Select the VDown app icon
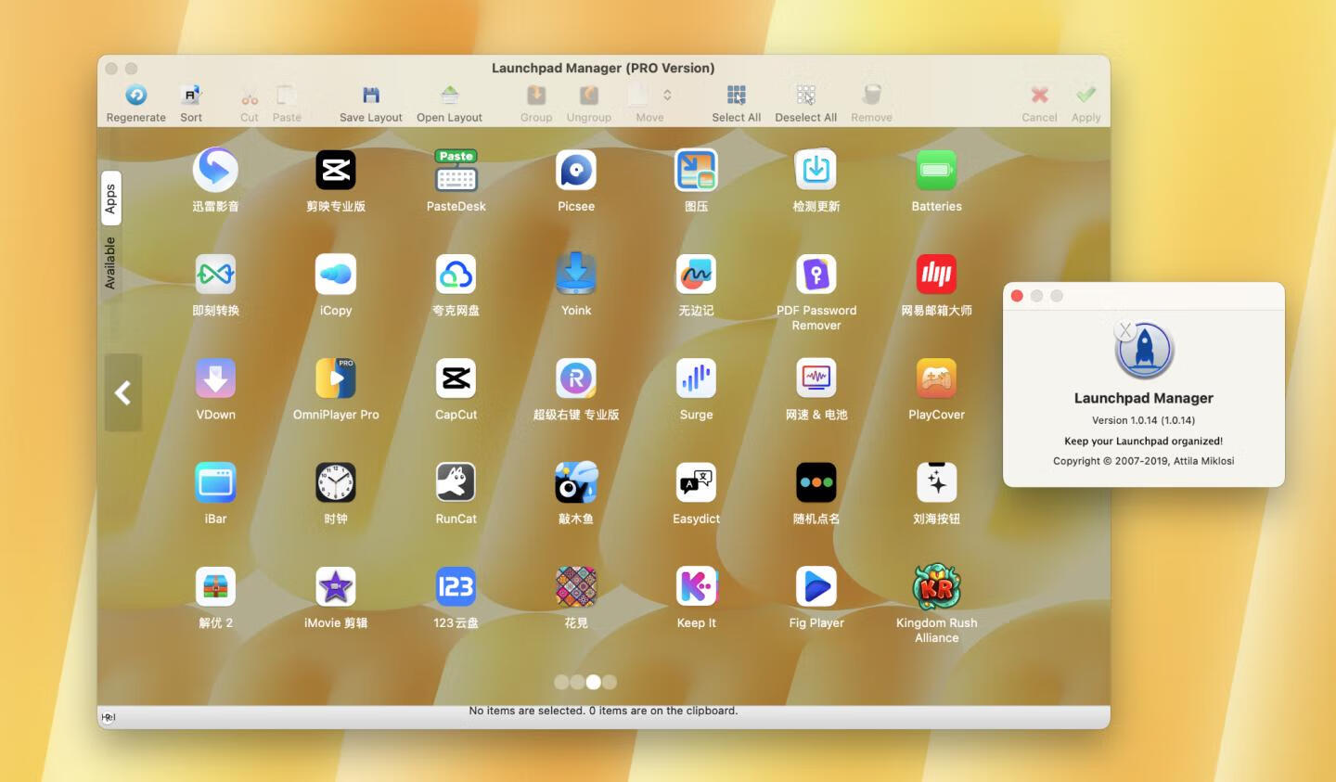 215,378
